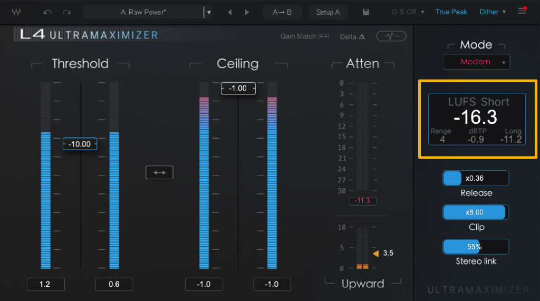Open the hamburger menu with red dot

coord(522,11)
